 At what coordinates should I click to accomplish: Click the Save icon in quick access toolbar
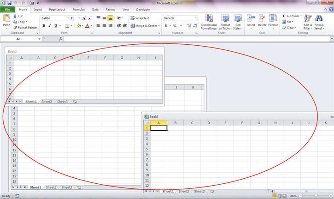tap(9, 3)
